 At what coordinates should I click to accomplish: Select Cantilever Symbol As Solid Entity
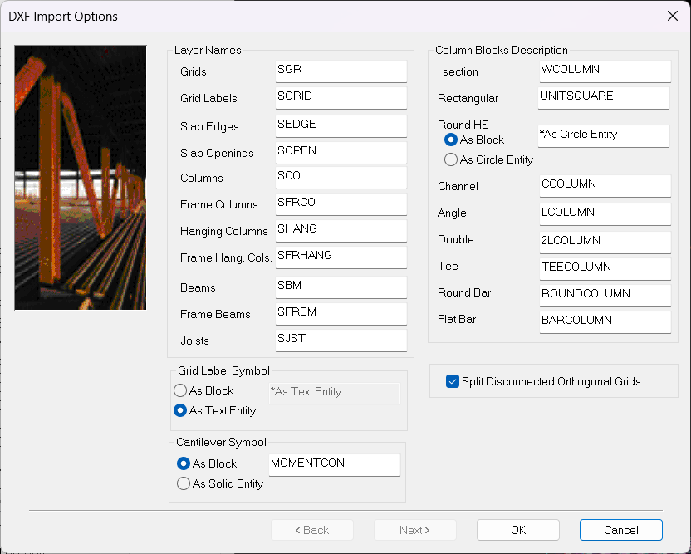[x=184, y=483]
